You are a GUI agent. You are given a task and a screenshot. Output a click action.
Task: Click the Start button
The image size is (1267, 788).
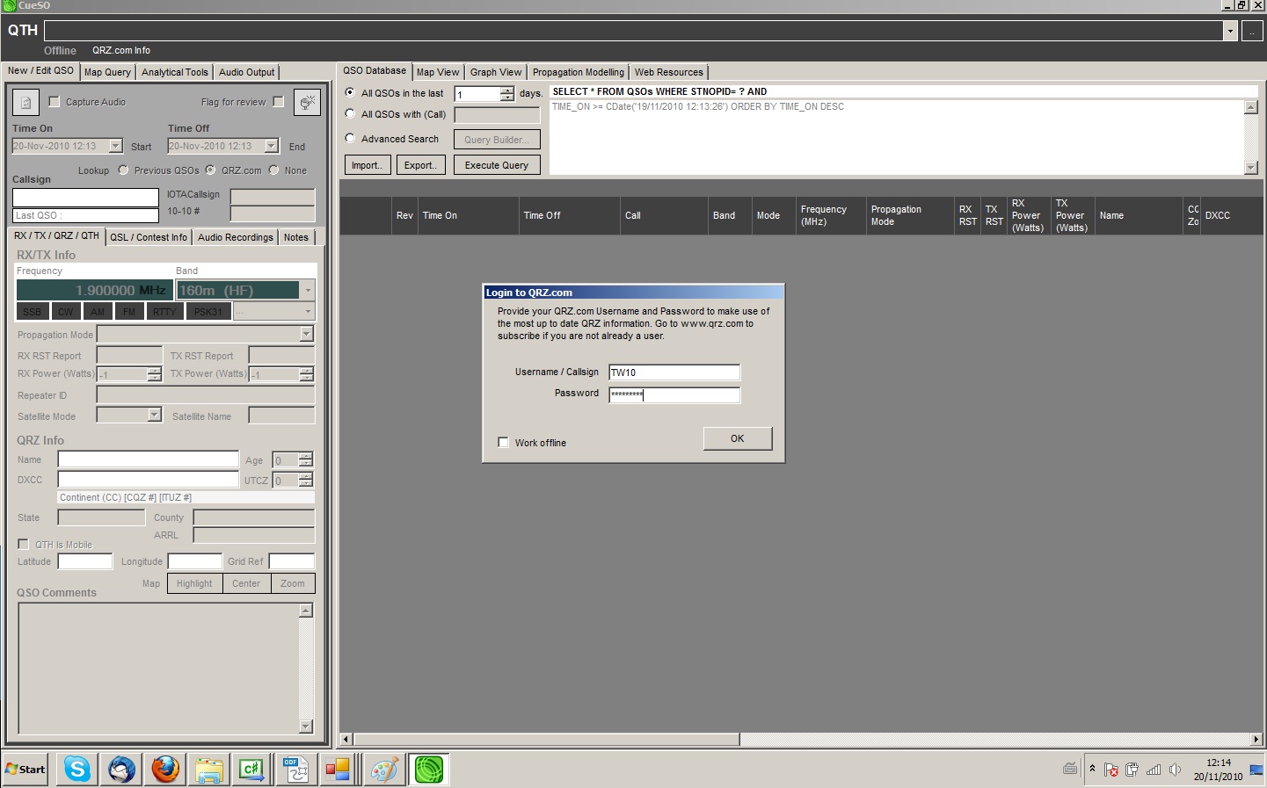point(25,770)
